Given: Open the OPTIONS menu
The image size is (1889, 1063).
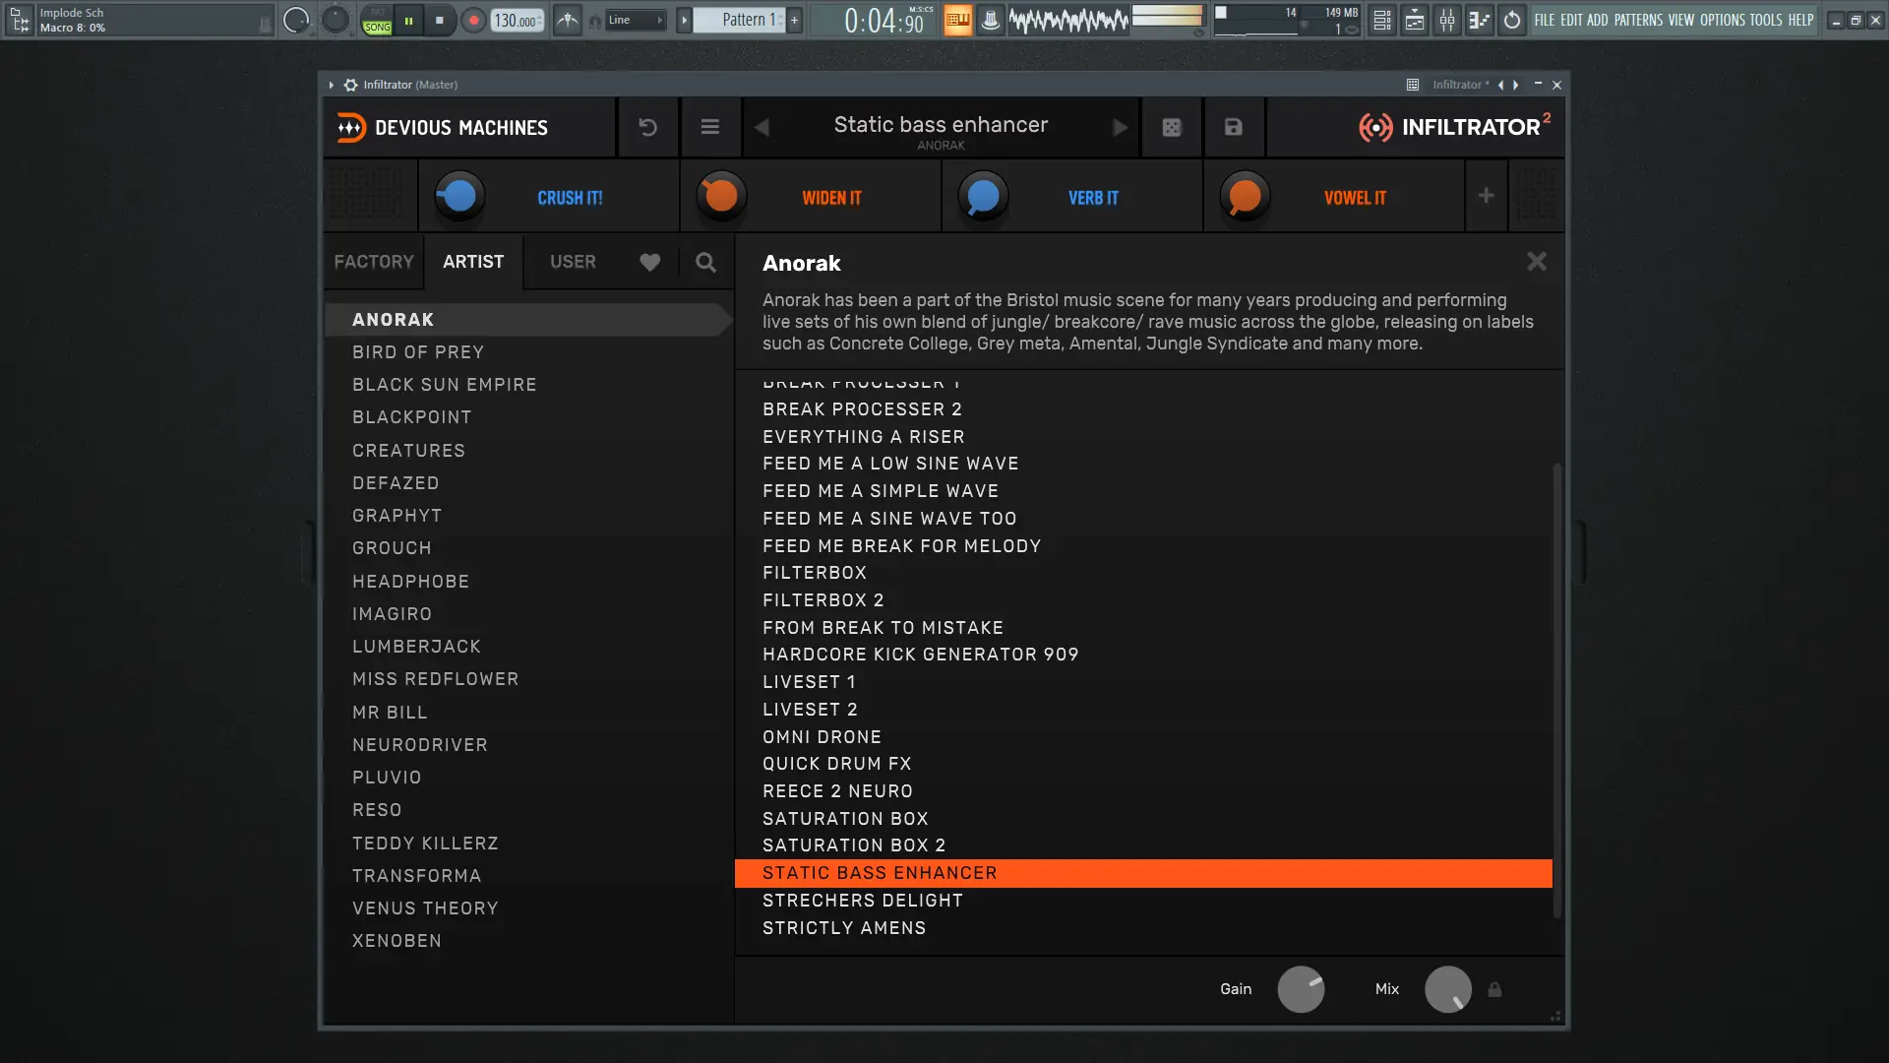Looking at the screenshot, I should (1722, 20).
